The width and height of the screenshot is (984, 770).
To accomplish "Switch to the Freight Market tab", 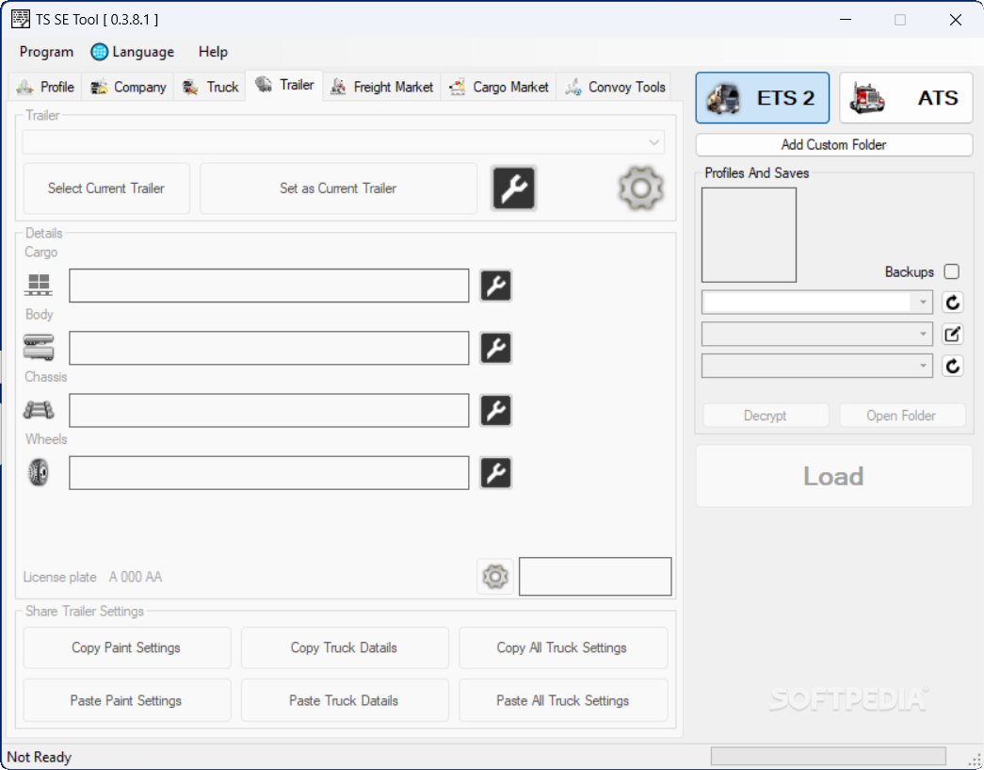I will click(381, 87).
